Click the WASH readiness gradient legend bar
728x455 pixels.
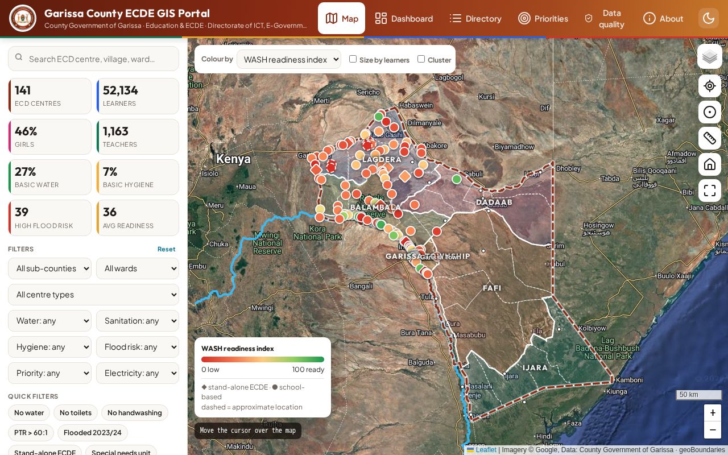click(x=263, y=359)
